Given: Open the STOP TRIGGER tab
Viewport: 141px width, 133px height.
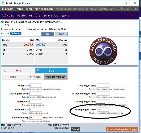Looking at the screenshot, I should click(34, 77).
